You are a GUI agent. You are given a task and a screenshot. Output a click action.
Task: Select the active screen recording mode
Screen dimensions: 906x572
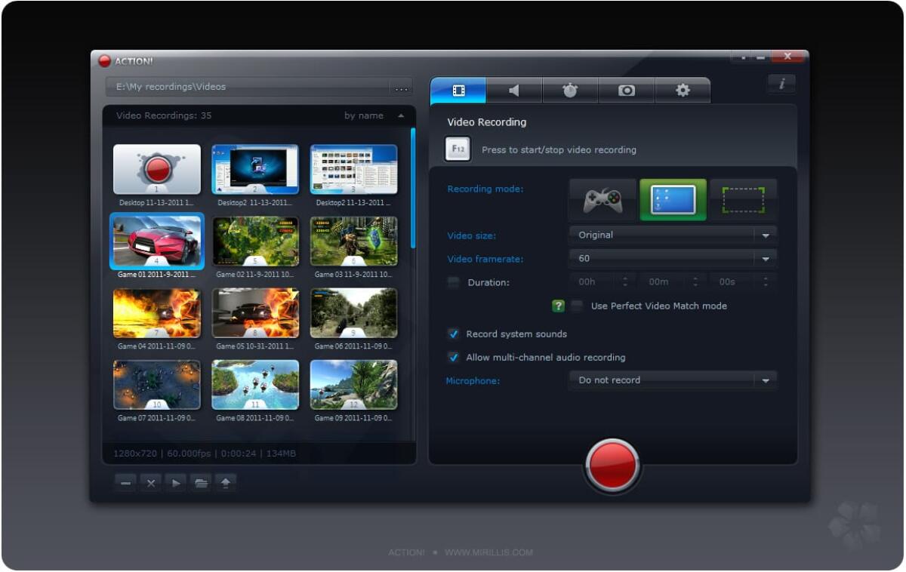click(672, 198)
